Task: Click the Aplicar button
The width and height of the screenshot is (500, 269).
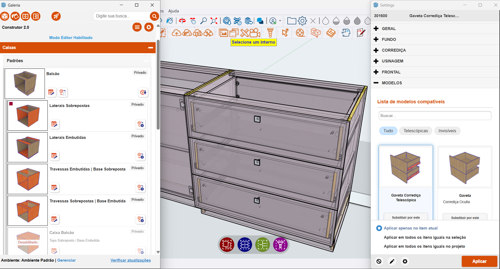Action: 479,261
